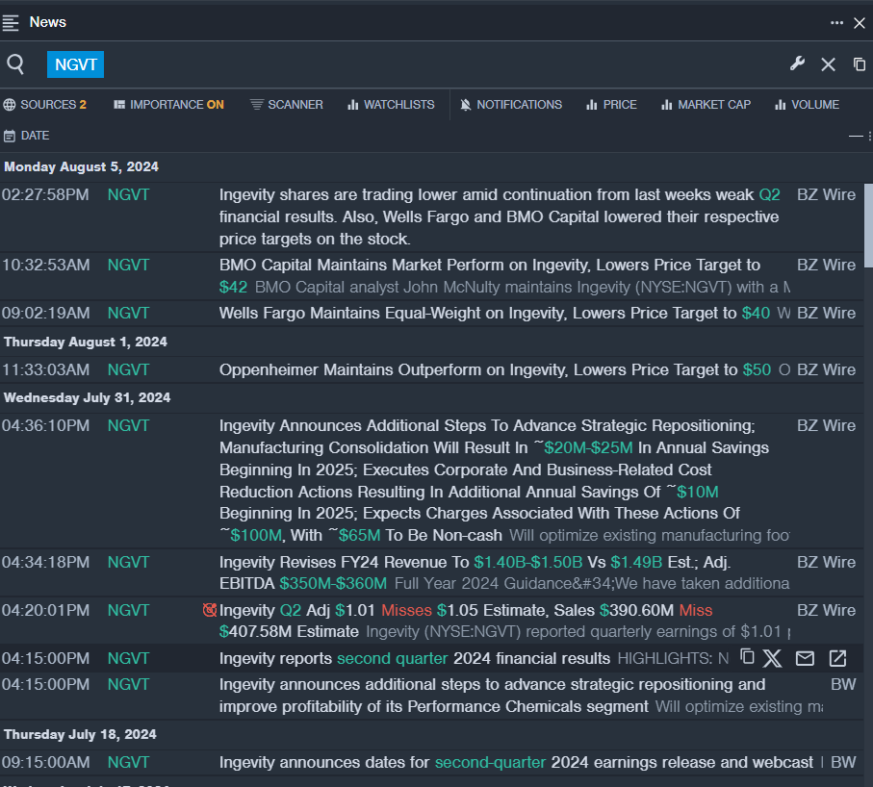873x787 pixels.
Task: Open the three-dot panel options menu
Action: click(x=837, y=22)
